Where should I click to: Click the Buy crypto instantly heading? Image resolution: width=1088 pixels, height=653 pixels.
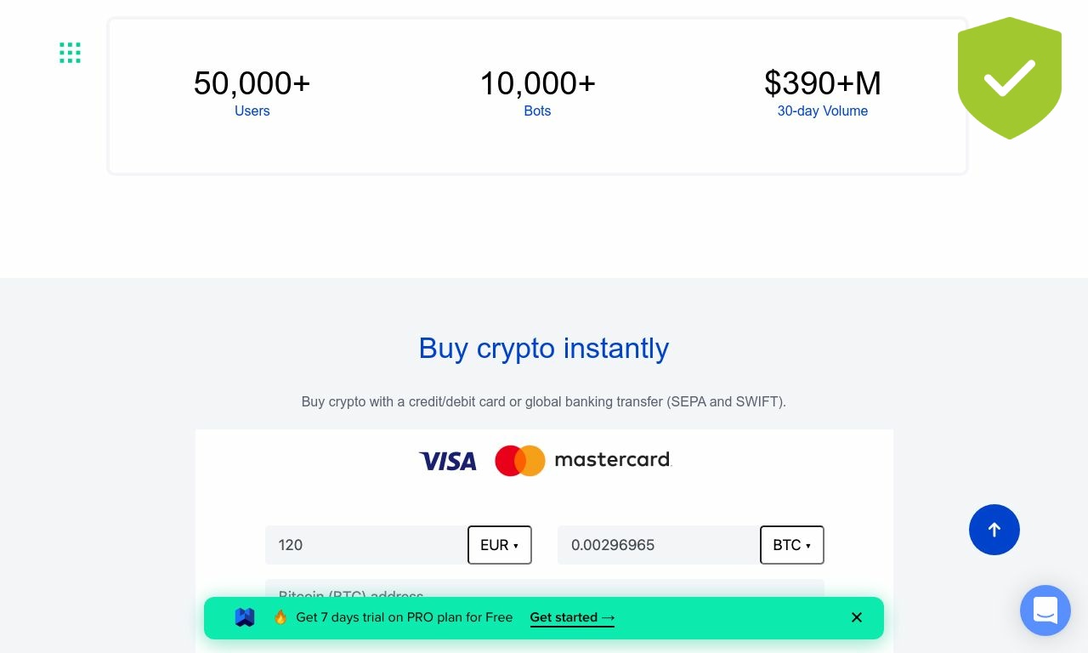[544, 349]
